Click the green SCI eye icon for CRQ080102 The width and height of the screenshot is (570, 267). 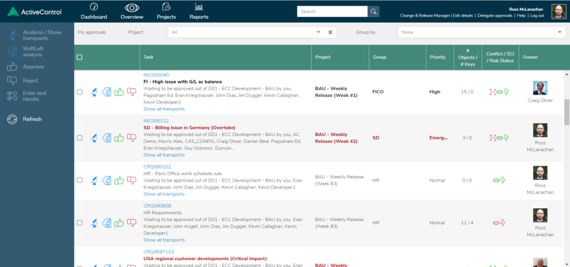(496, 180)
